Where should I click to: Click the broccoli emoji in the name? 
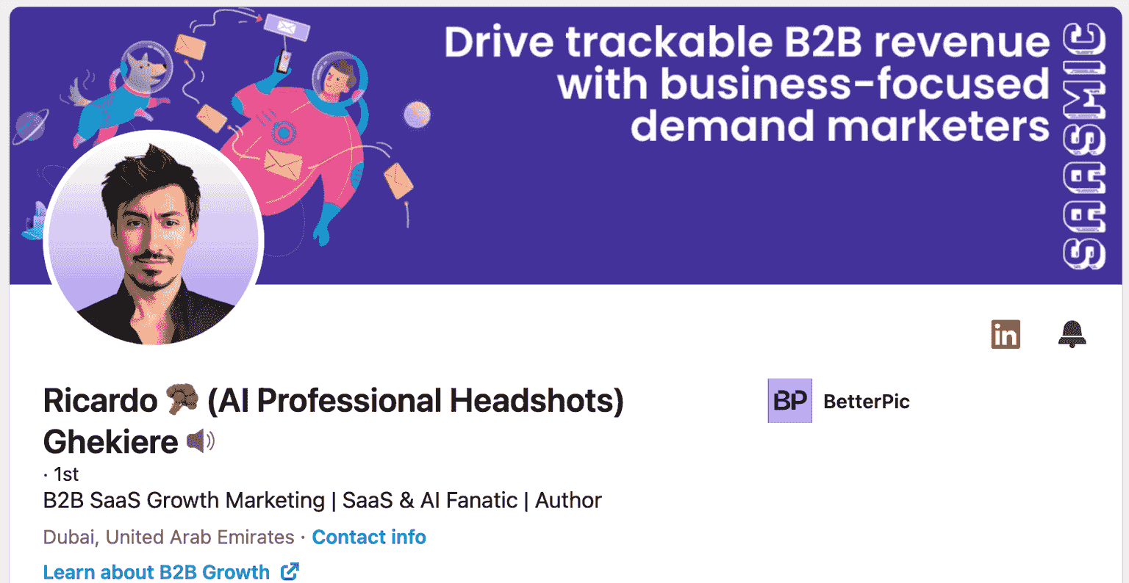click(182, 400)
